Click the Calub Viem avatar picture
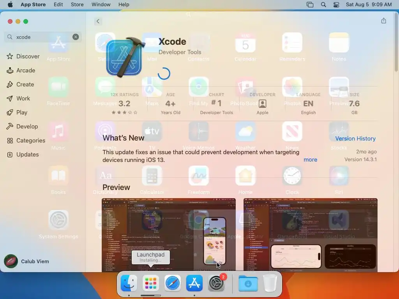The image size is (399, 299). click(x=11, y=261)
